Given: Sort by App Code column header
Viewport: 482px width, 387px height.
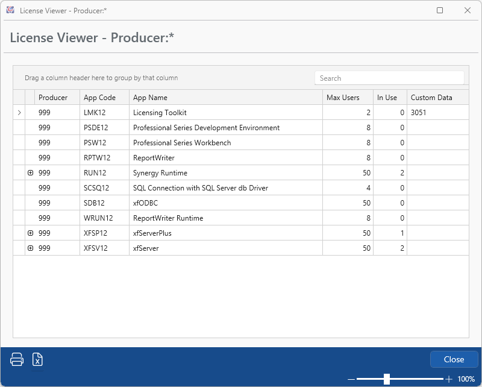Looking at the screenshot, I should [x=104, y=98].
